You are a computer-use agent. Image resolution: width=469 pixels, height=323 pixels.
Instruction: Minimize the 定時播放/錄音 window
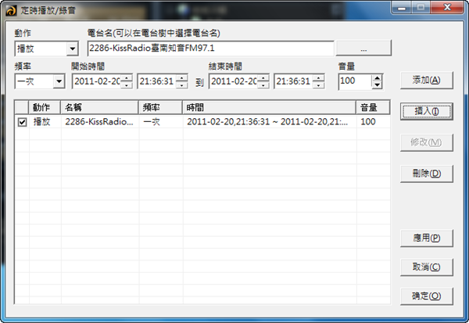tap(402, 8)
